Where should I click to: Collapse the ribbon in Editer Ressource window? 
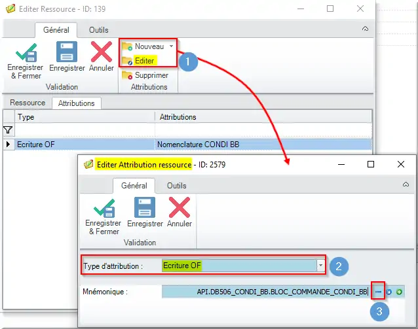pyautogui.click(x=365, y=29)
